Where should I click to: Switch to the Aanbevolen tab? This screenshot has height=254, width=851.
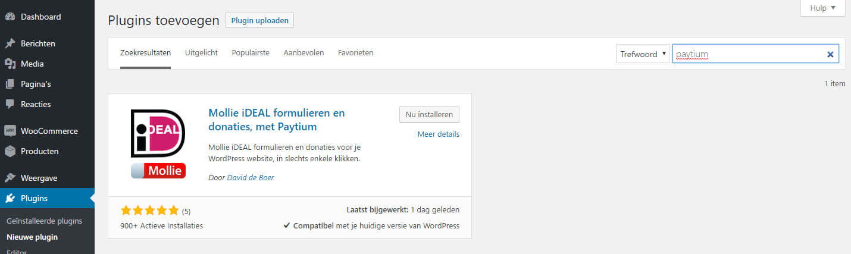click(x=304, y=53)
